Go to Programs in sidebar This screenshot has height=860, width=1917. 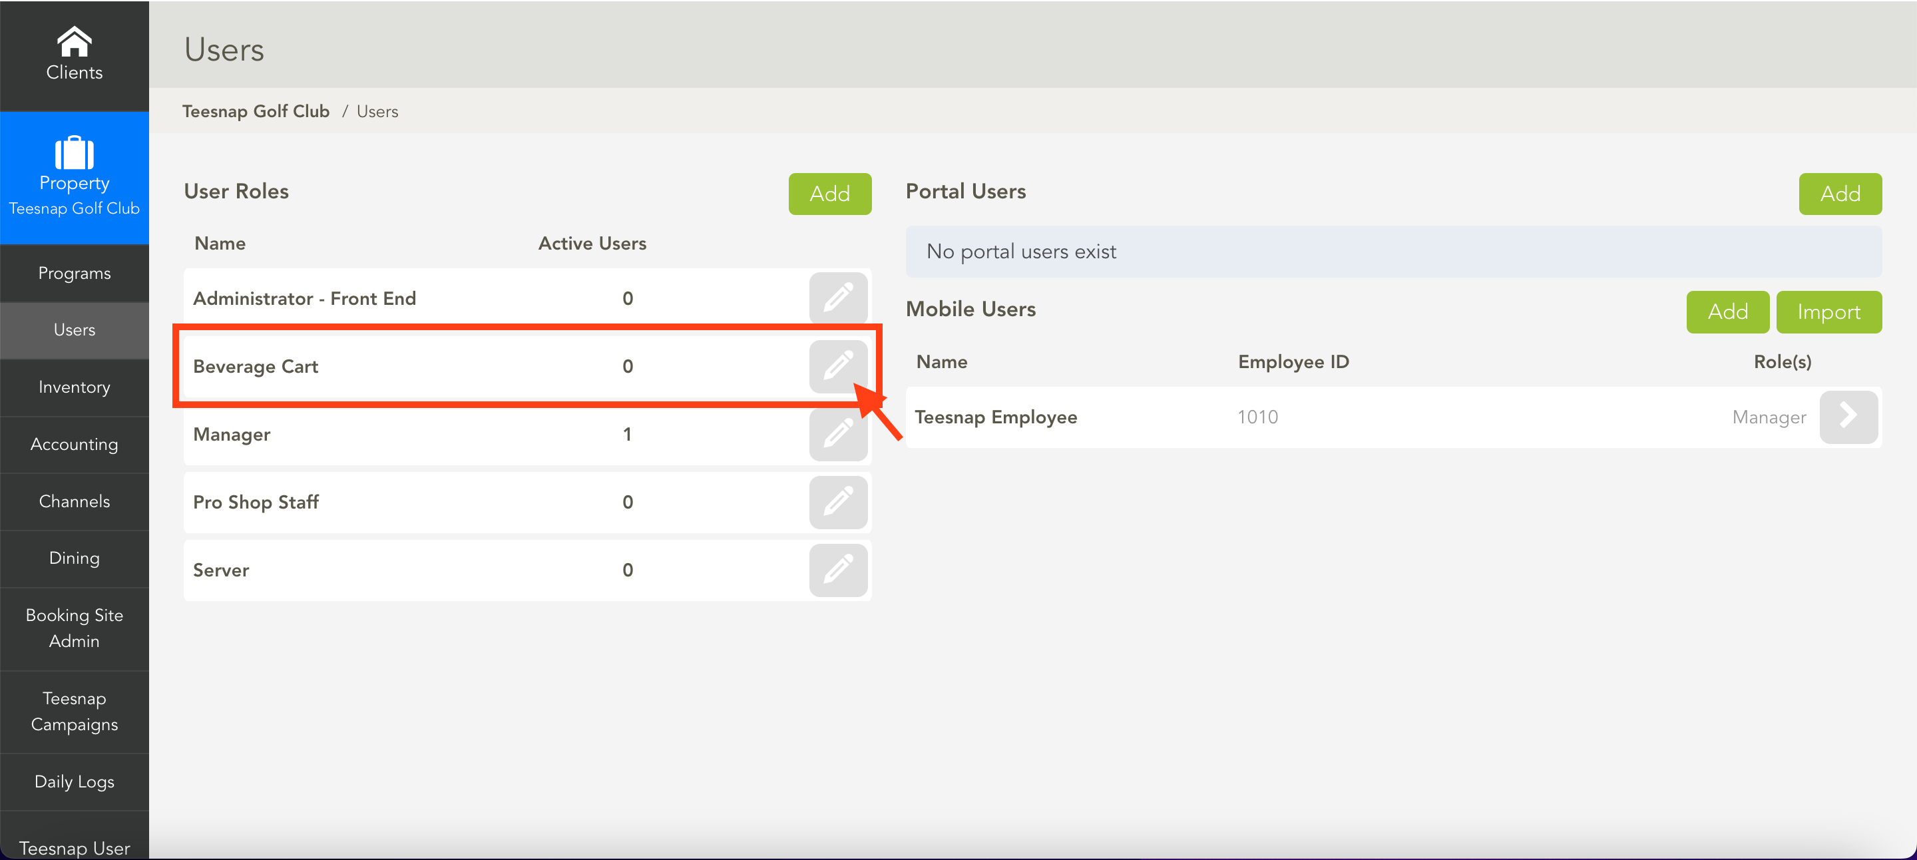point(75,273)
